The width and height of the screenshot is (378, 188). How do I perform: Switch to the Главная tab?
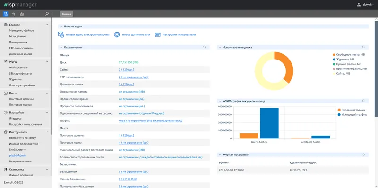(x=67, y=14)
